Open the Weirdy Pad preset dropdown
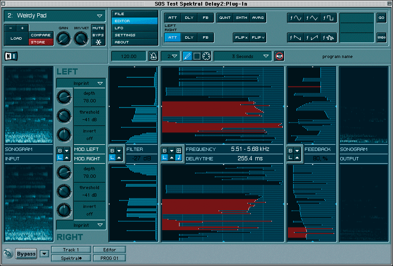Screen dimensions: 393x266 coord(55,16)
